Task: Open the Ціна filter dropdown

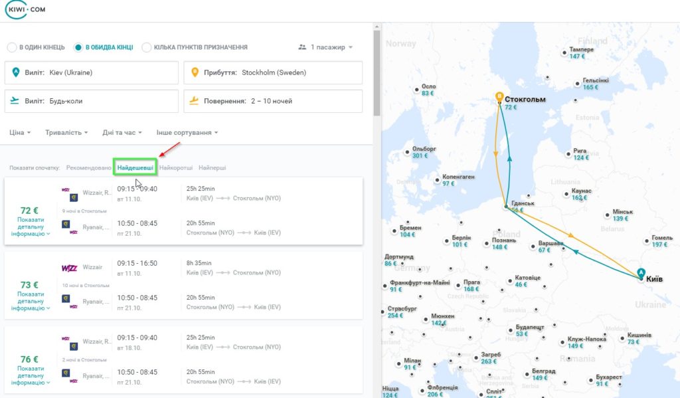Action: pyautogui.click(x=20, y=132)
